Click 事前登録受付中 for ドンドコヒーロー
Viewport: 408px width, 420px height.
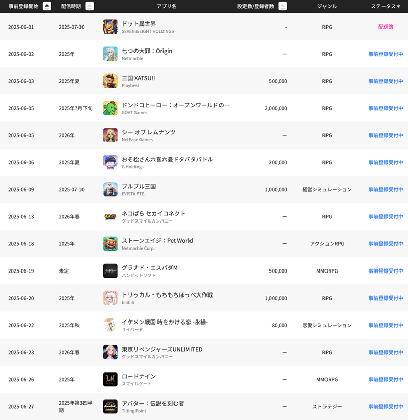(386, 108)
